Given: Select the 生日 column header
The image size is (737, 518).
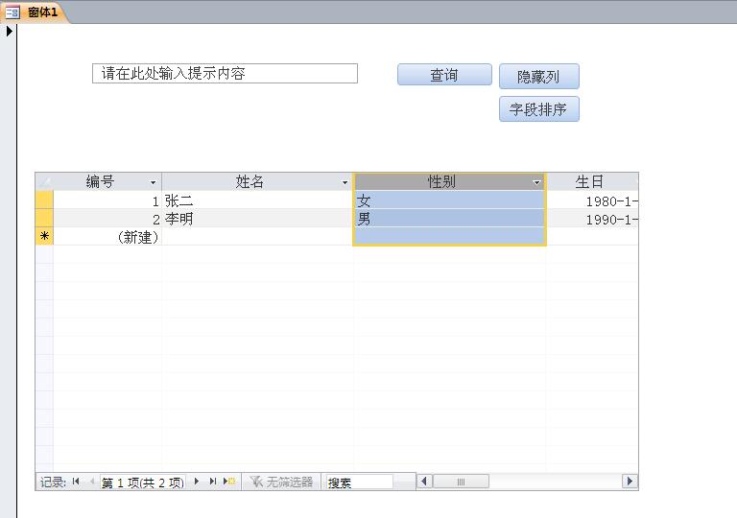Looking at the screenshot, I should (592, 182).
